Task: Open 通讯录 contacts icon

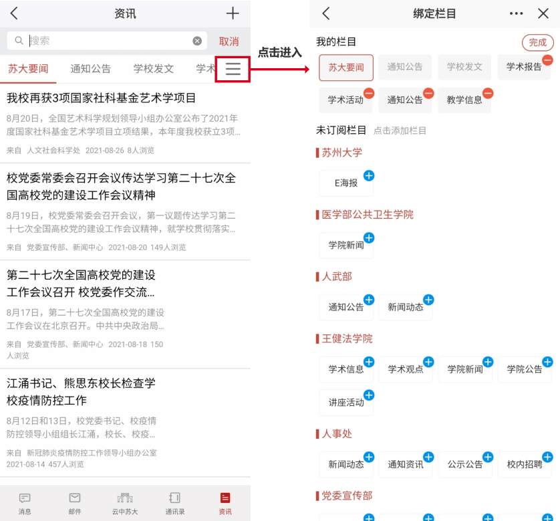Action: (x=175, y=503)
